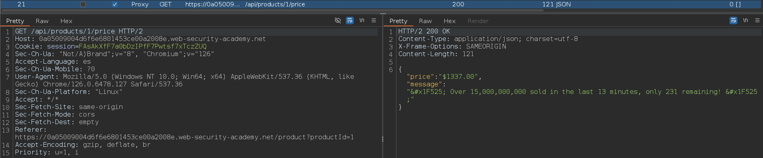Click the closing brace '}' of response JSON
This screenshot has height=158, width=763.
[400, 107]
